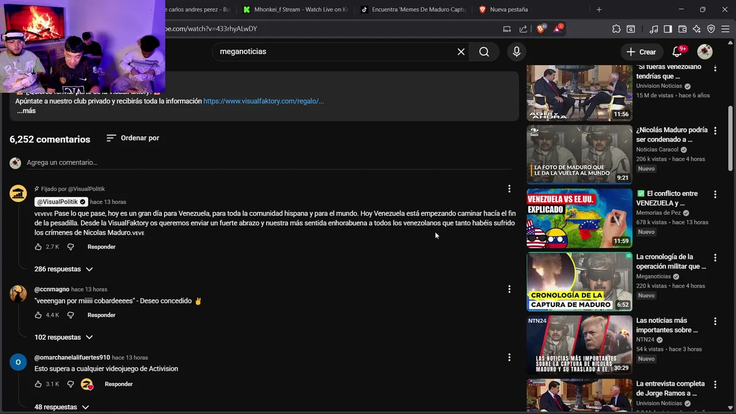Open options for 'La cronología de la operación' video
This screenshot has width=736, height=414.
[x=715, y=258]
